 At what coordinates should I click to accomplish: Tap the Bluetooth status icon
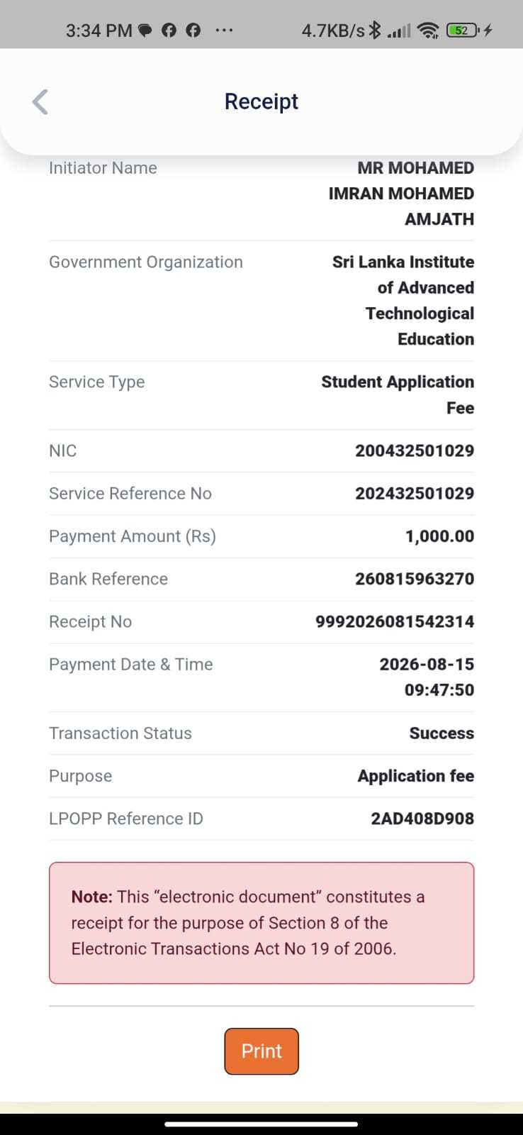pos(376,30)
